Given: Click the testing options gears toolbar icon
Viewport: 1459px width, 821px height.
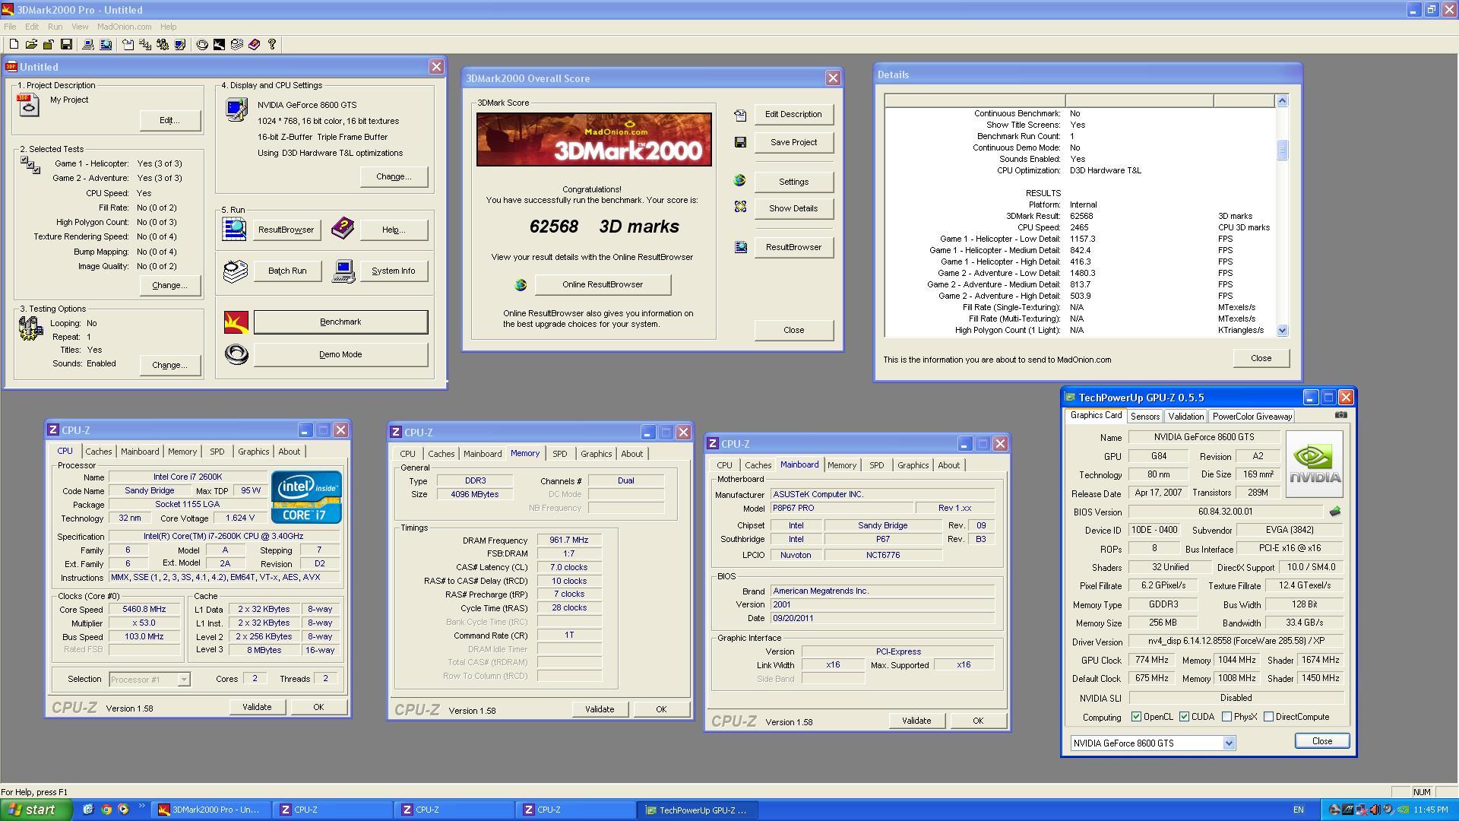Looking at the screenshot, I should coord(163,45).
